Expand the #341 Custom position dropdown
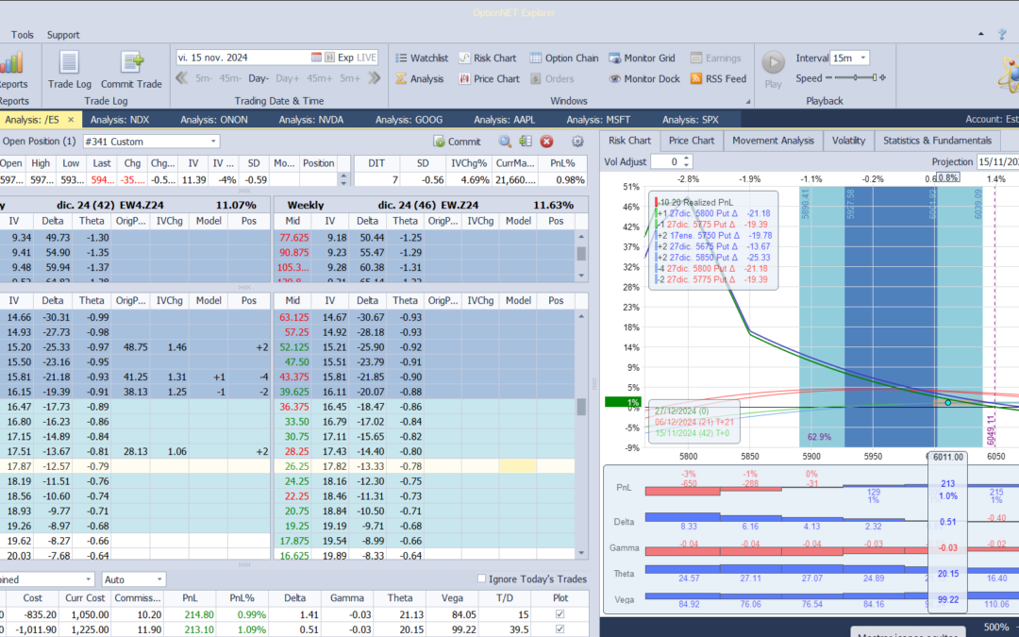Screen dimensions: 1019x637 pyautogui.click(x=211, y=142)
